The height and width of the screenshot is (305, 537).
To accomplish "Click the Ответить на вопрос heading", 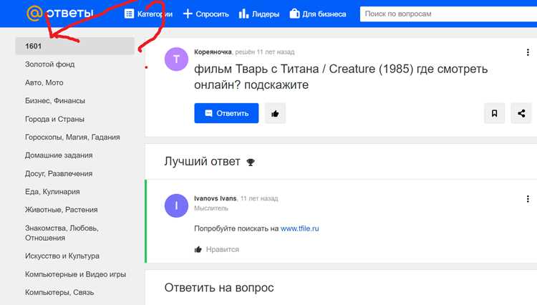I will tap(219, 288).
